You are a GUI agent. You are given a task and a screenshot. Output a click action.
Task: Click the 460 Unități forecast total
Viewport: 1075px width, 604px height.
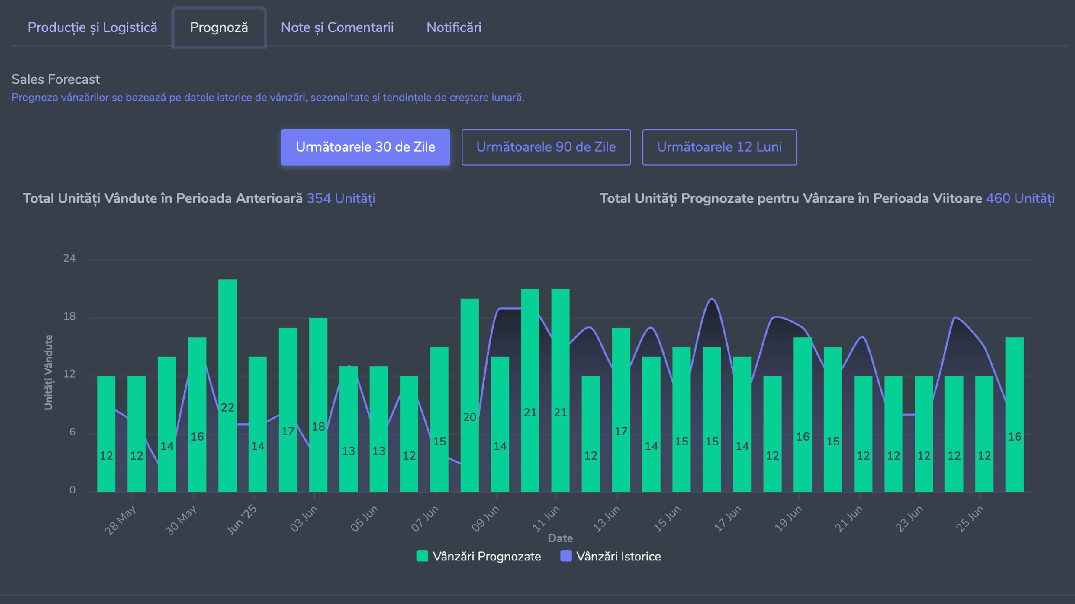coord(1020,199)
